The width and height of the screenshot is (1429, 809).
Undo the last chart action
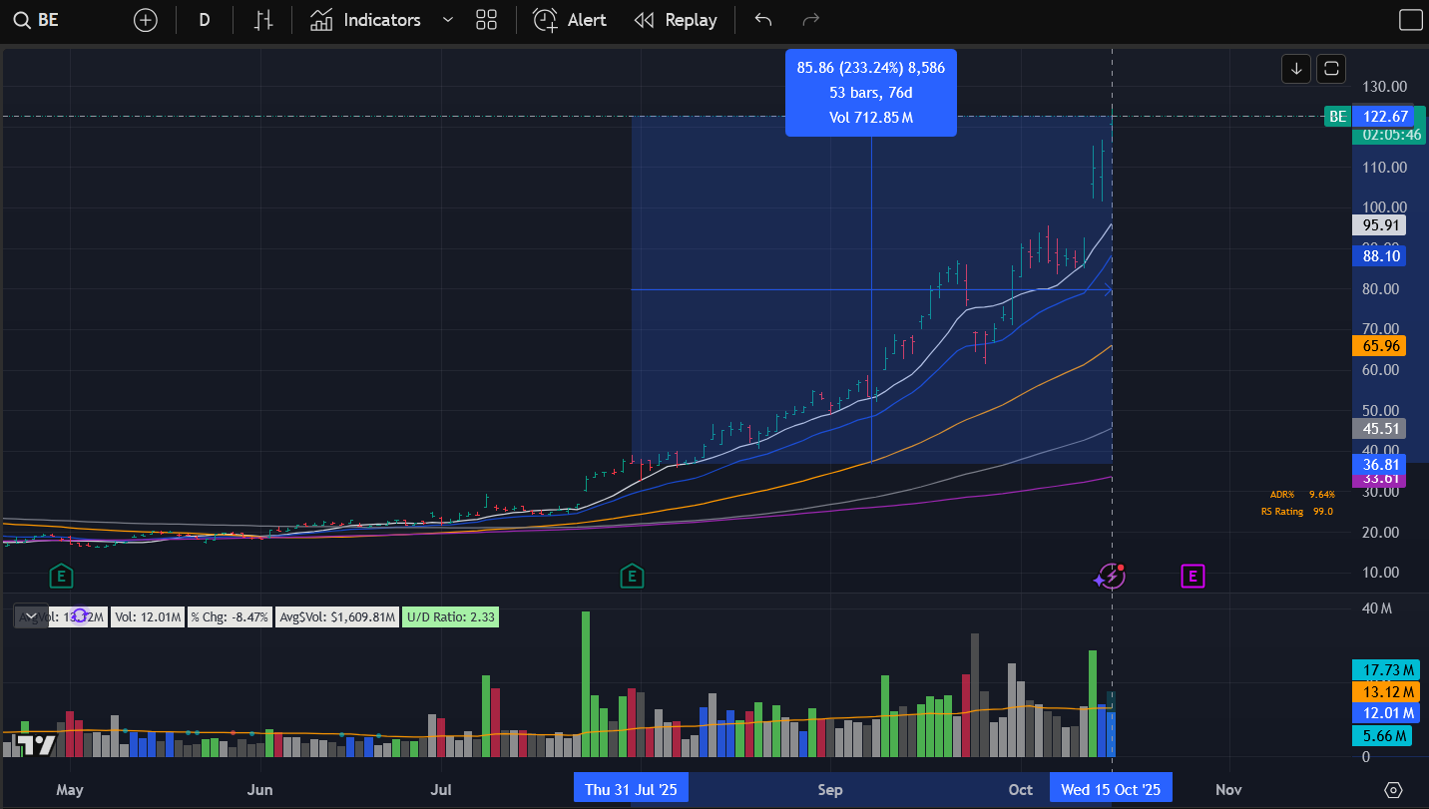[763, 20]
